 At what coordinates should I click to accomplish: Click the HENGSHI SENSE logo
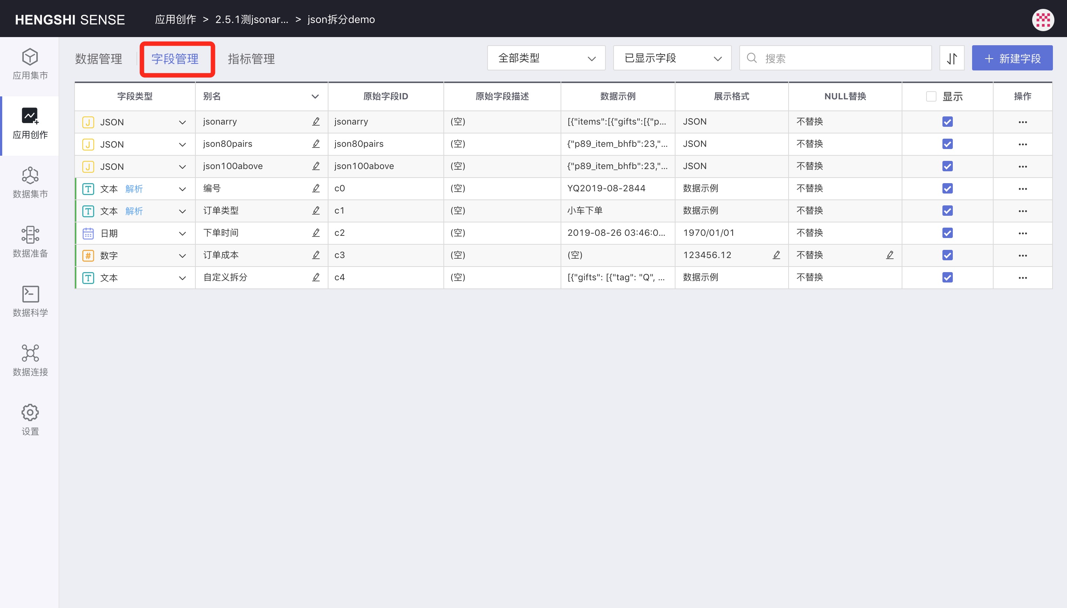(70, 20)
